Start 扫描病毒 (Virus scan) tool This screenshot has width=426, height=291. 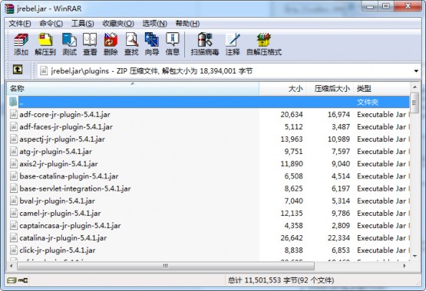tap(205, 44)
